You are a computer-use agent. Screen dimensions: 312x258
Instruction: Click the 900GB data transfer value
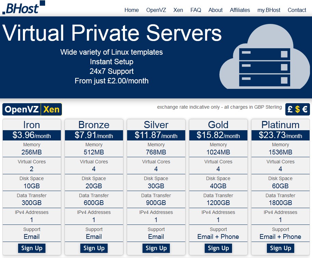(156, 203)
